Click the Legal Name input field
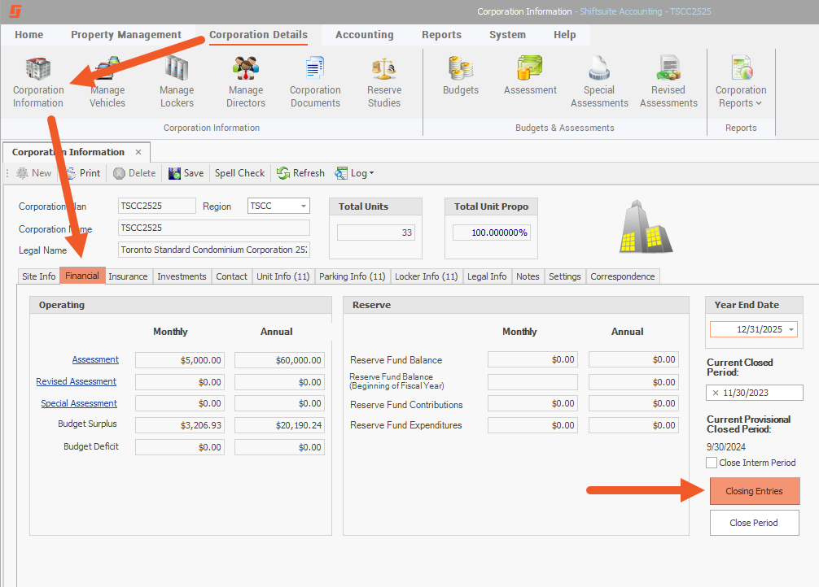The height and width of the screenshot is (587, 819). tap(213, 250)
